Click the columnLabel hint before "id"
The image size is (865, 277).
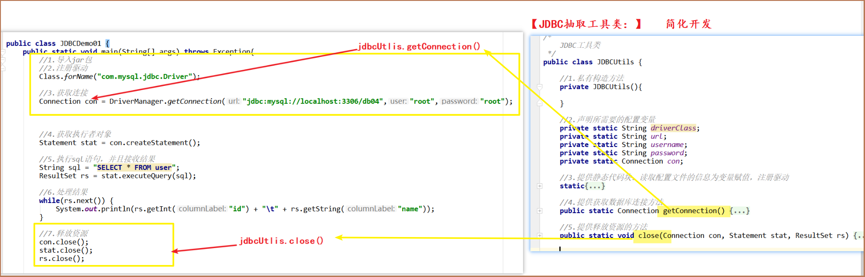(x=202, y=209)
